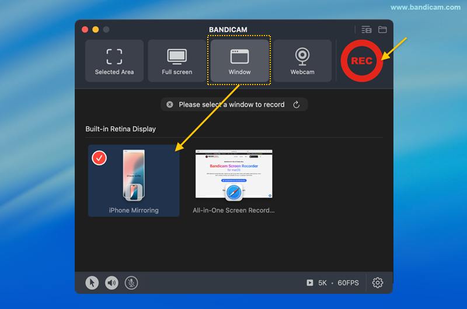Click the Built-in Retina Display heading
Image resolution: width=467 pixels, height=309 pixels.
coord(121,129)
